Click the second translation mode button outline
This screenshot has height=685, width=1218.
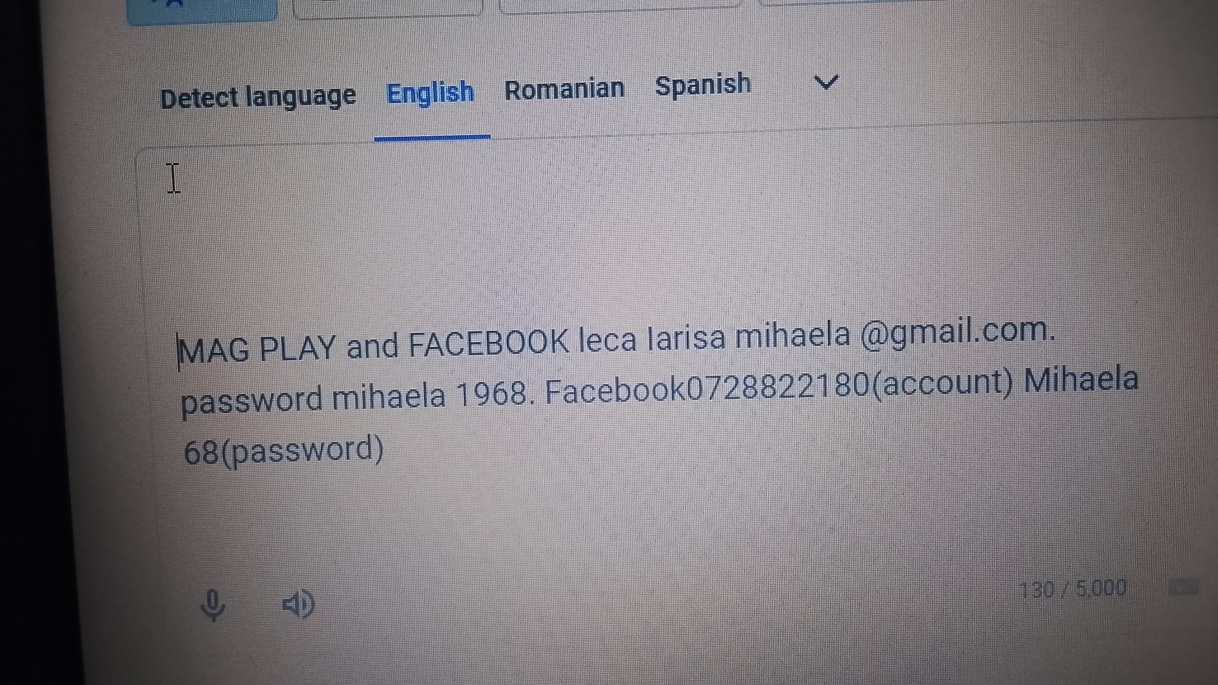click(x=388, y=8)
